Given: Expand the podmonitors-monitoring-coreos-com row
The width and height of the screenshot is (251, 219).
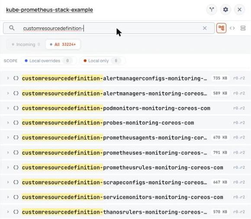Looking at the screenshot, I should tap(8, 108).
